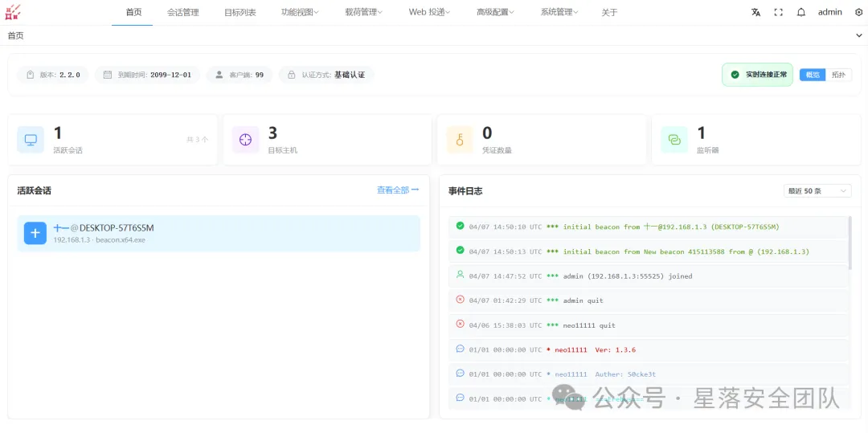868x433 pixels.
Task: Click the 监听器 stat card
Action: point(756,140)
